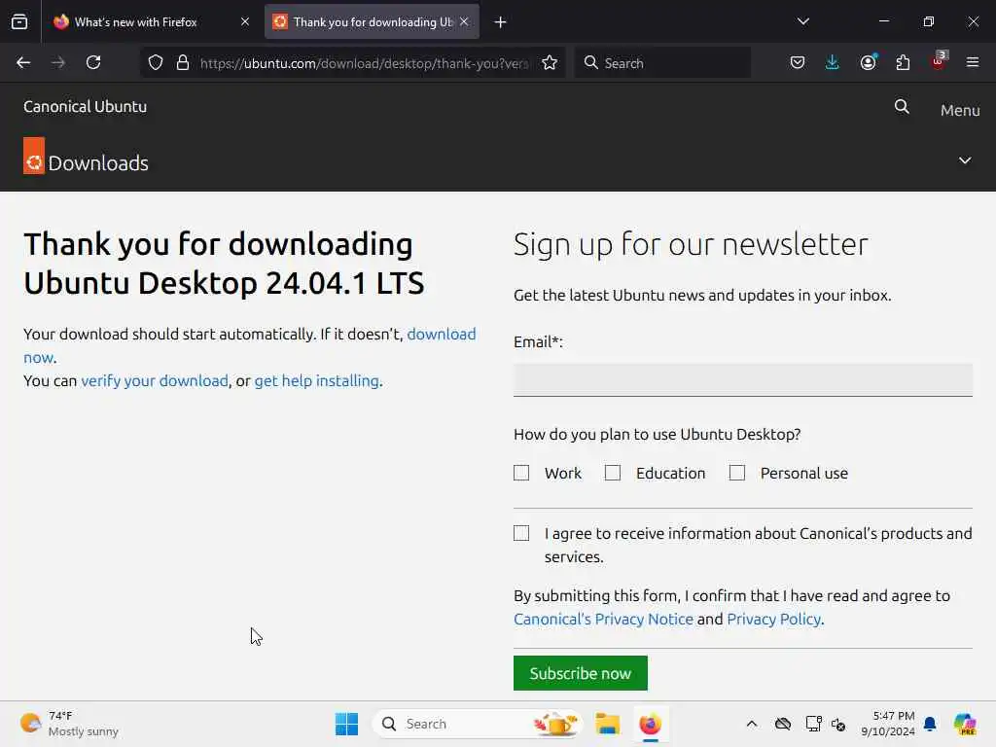Save page to Pocket
Screen dimensions: 996x747
click(x=798, y=63)
